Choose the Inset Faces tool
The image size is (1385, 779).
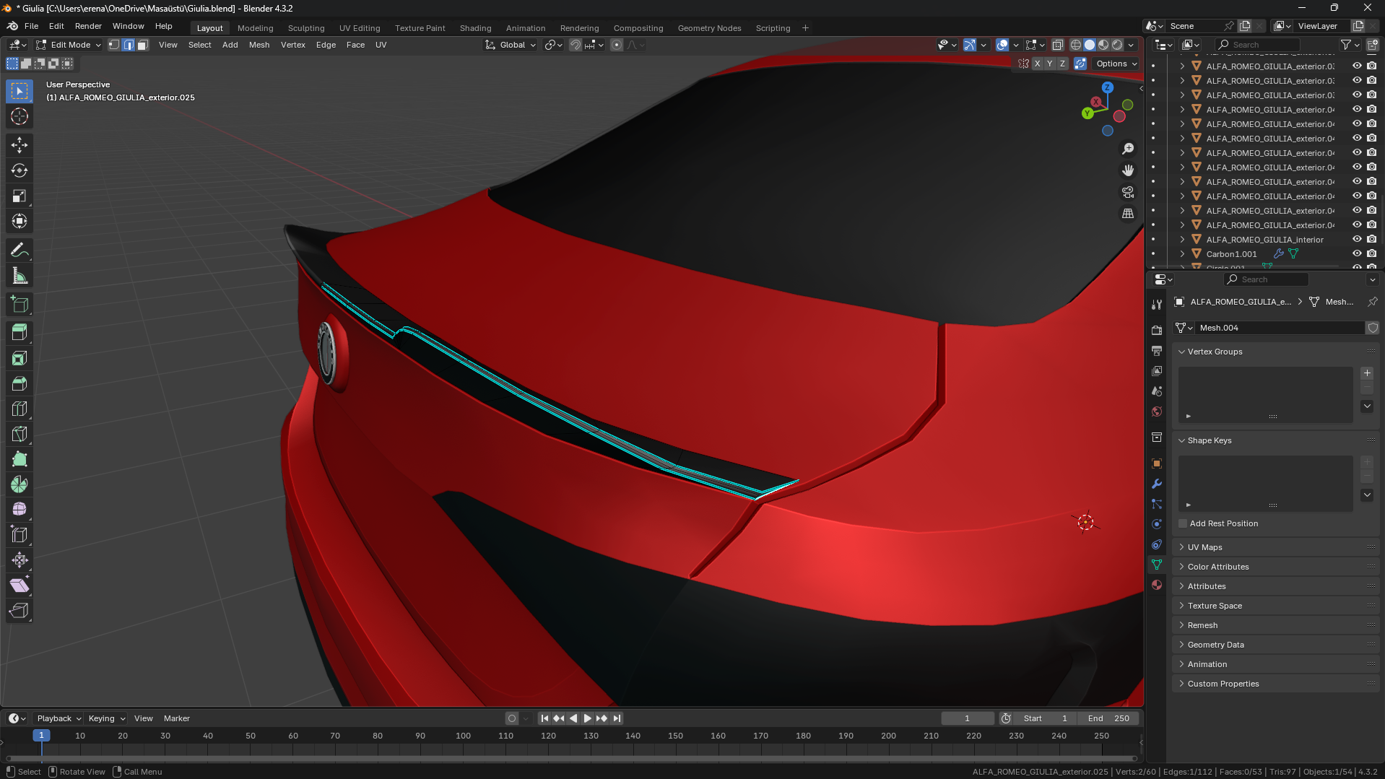click(x=19, y=358)
